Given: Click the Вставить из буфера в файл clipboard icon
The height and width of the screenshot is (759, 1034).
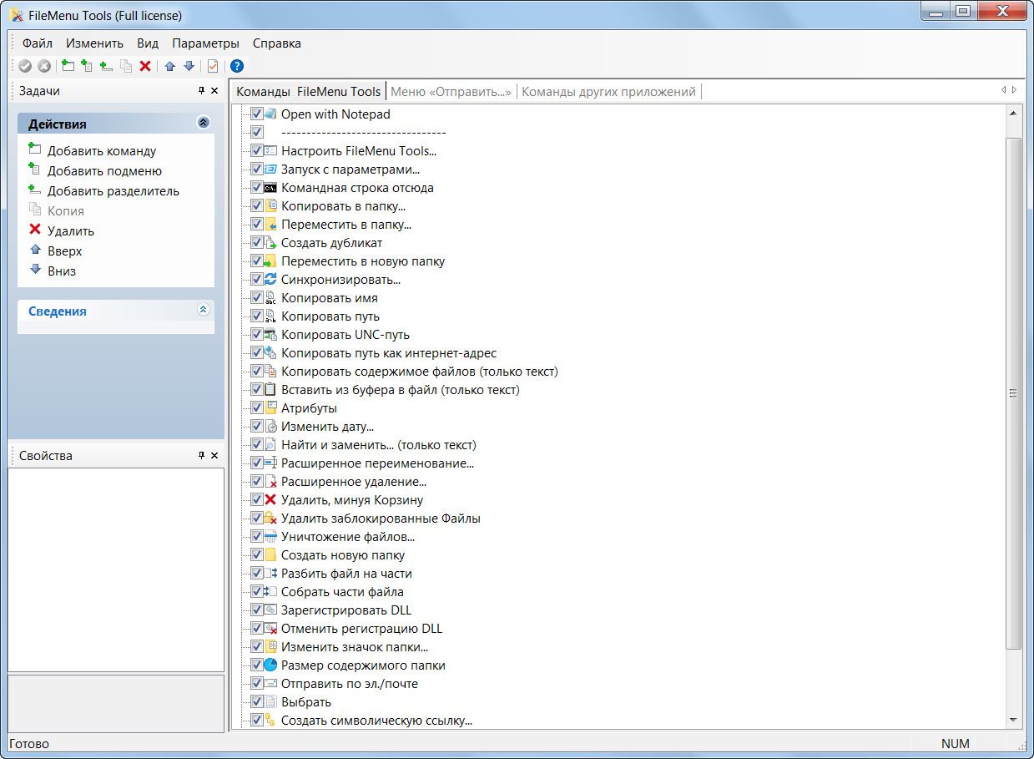Looking at the screenshot, I should pyautogui.click(x=270, y=390).
